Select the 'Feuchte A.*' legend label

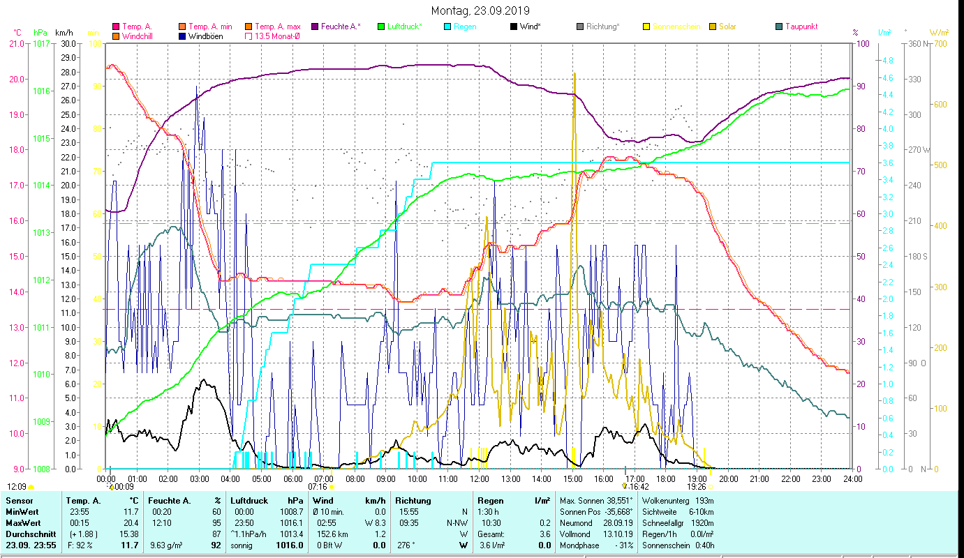click(x=341, y=27)
